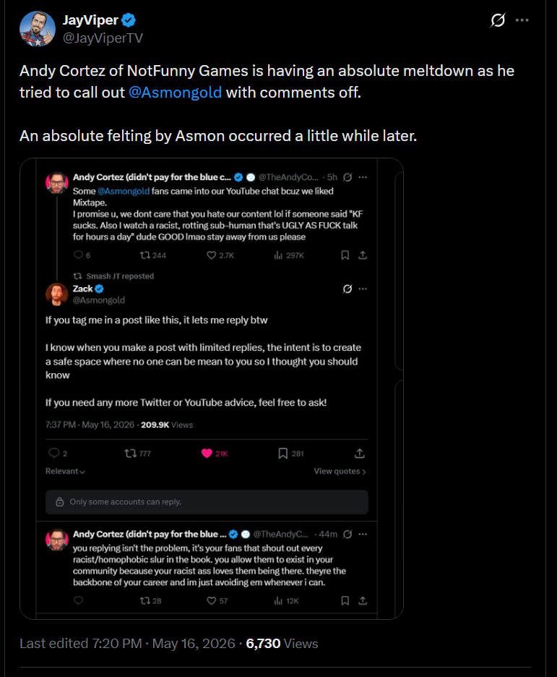Open more options on Zack's tweet
Image resolution: width=557 pixels, height=677 pixels.
(x=363, y=289)
